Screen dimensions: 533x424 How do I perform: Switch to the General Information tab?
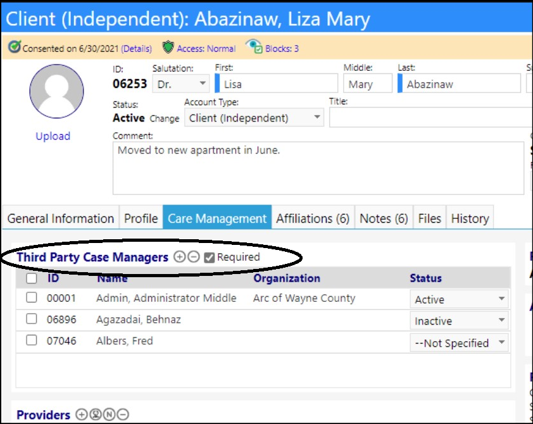tap(61, 218)
